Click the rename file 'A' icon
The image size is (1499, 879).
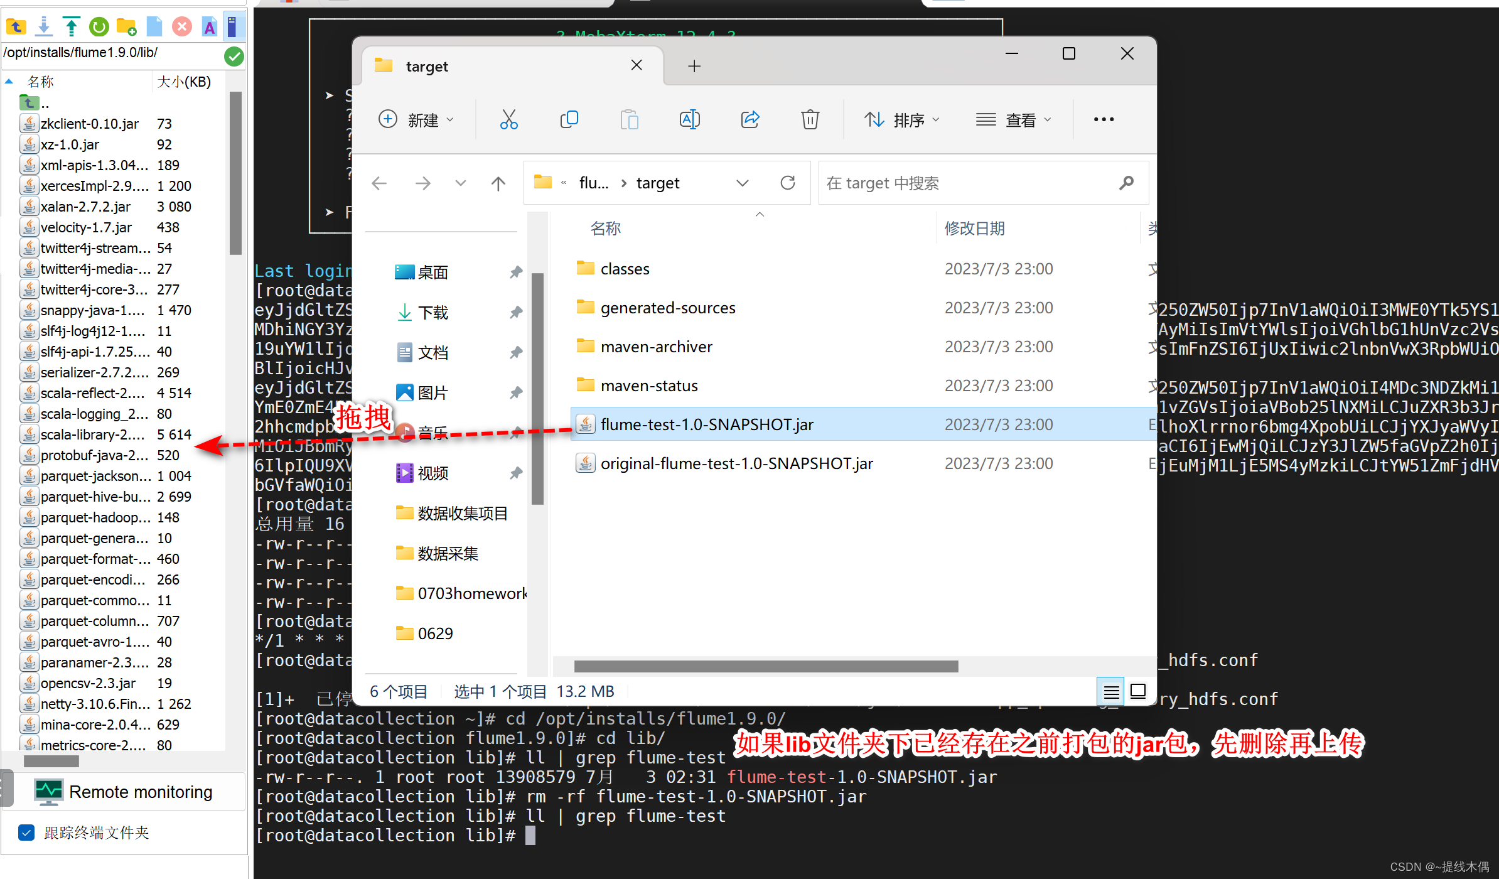pyautogui.click(x=210, y=26)
